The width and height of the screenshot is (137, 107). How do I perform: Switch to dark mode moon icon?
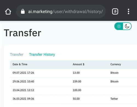(127, 26)
